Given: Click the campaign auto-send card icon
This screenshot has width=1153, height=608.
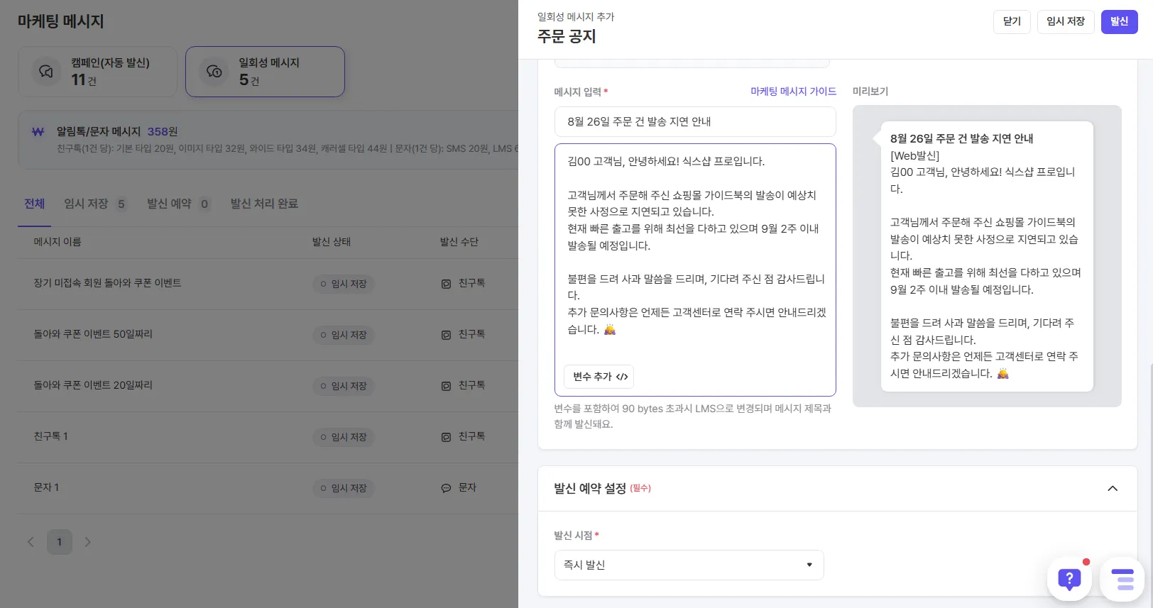Looking at the screenshot, I should [x=45, y=72].
